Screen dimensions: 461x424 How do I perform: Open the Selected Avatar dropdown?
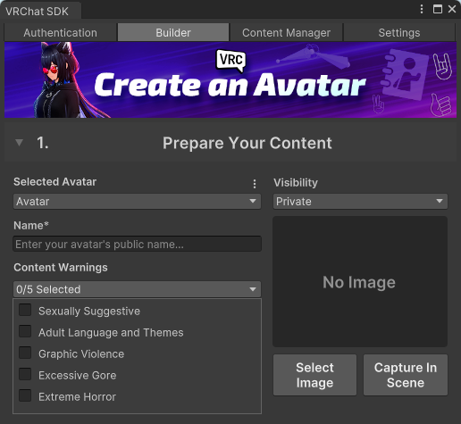click(137, 202)
